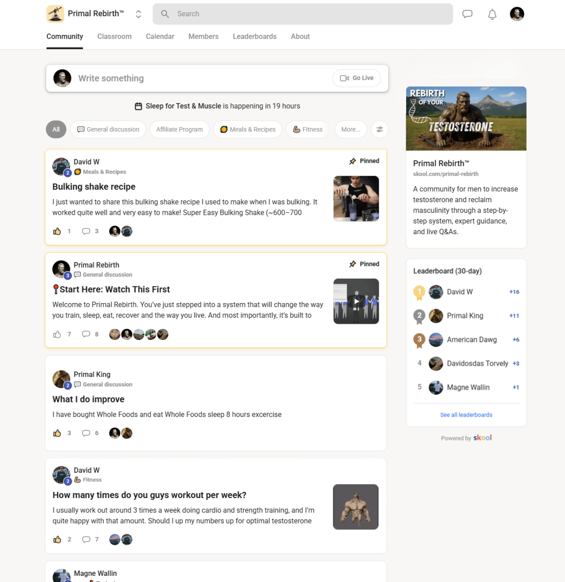
Task: Focus the Search field
Action: click(303, 14)
